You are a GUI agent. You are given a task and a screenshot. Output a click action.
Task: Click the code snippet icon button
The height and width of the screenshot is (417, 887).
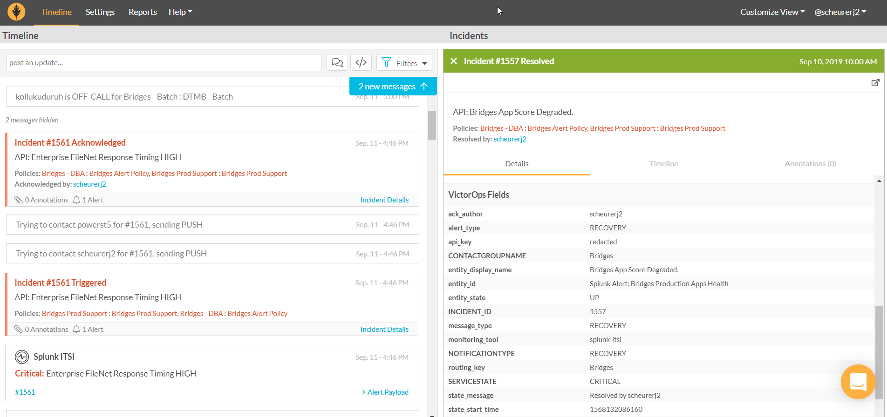[361, 62]
